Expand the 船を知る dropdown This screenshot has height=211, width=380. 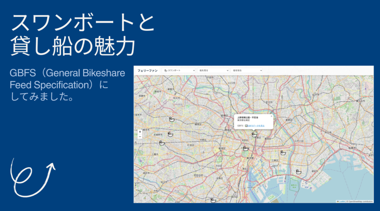pyautogui.click(x=247, y=70)
